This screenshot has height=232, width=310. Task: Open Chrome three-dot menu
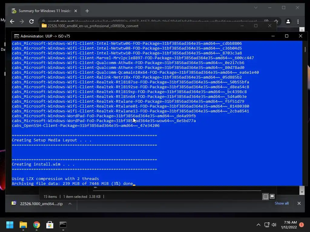[x=298, y=21]
